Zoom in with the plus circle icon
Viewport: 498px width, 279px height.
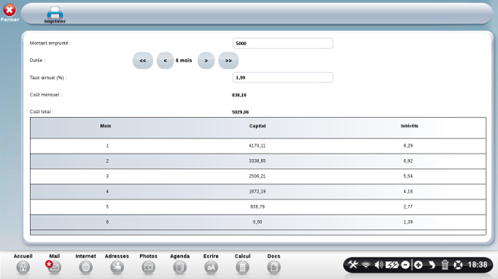click(418, 264)
